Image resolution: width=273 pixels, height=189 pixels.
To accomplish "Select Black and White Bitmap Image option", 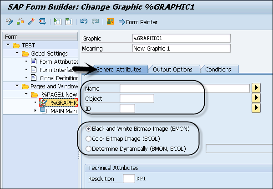I will coord(89,129).
